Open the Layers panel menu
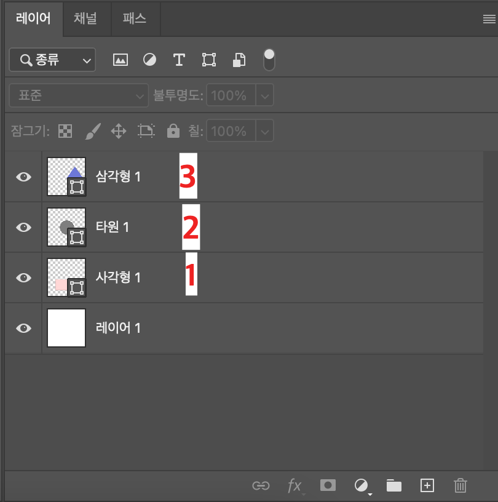 489,18
